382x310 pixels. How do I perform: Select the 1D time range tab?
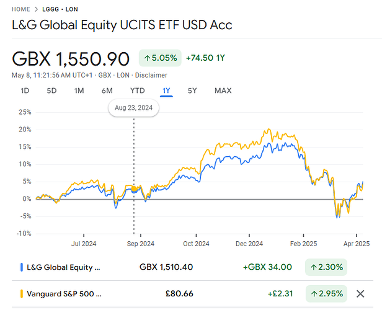point(25,91)
